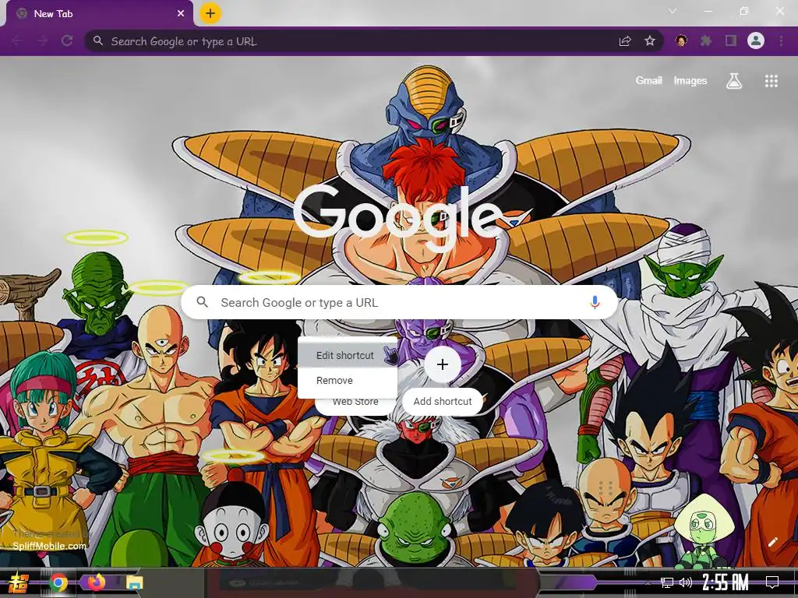Open the Google apps grid
The width and height of the screenshot is (798, 598).
771,81
